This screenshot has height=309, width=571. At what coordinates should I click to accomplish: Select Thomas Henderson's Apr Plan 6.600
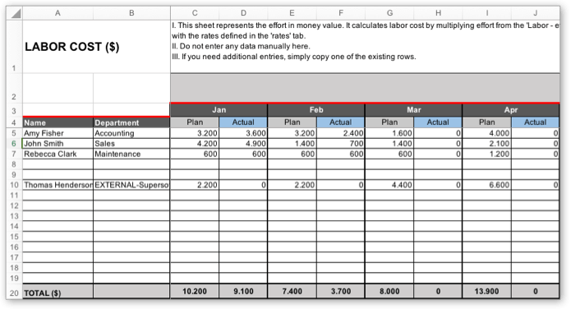487,185
